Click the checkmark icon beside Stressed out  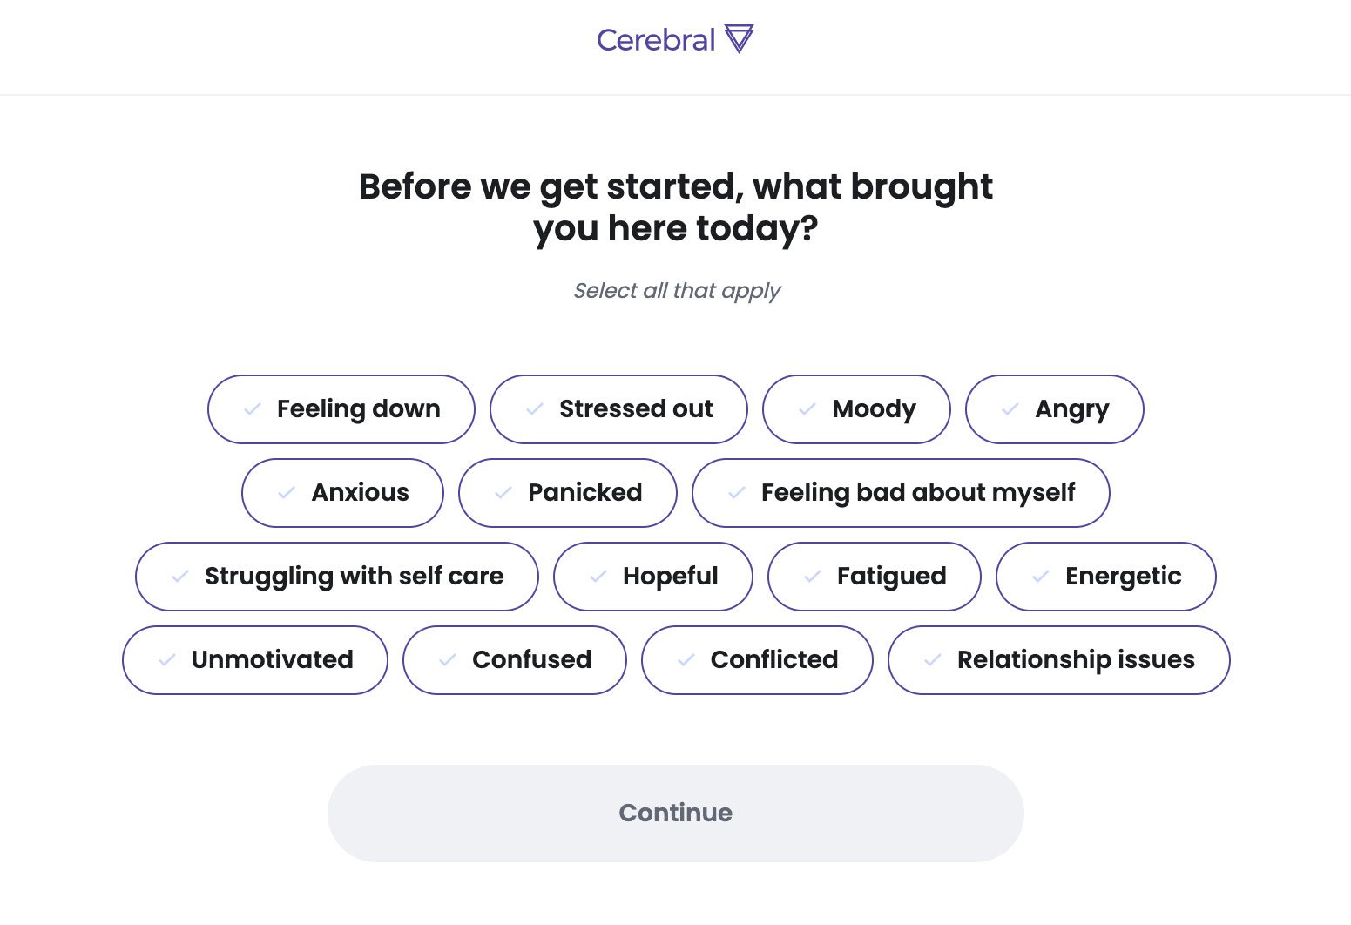tap(535, 409)
